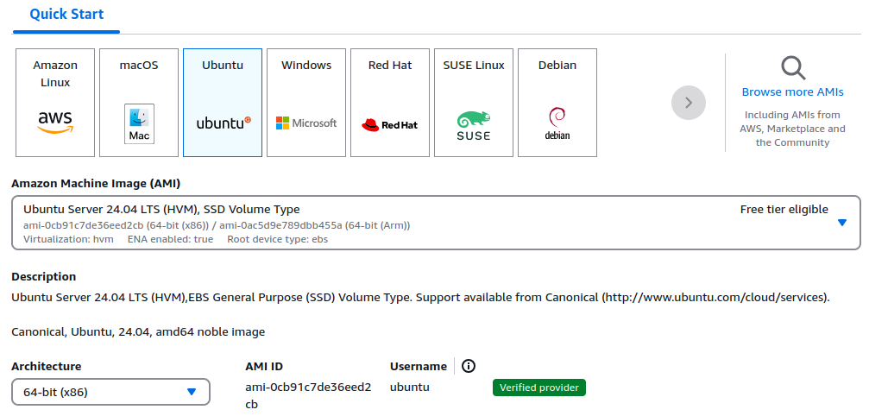The image size is (869, 416).
Task: Pick the Red Hat AMI tile
Action: (x=390, y=103)
